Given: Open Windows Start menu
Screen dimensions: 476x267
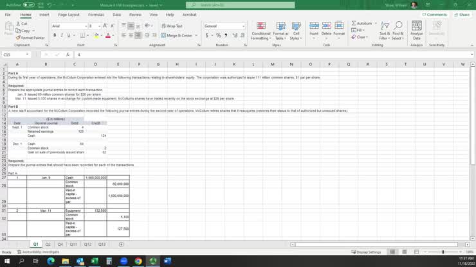Looking at the screenshot, I should 7,261.
